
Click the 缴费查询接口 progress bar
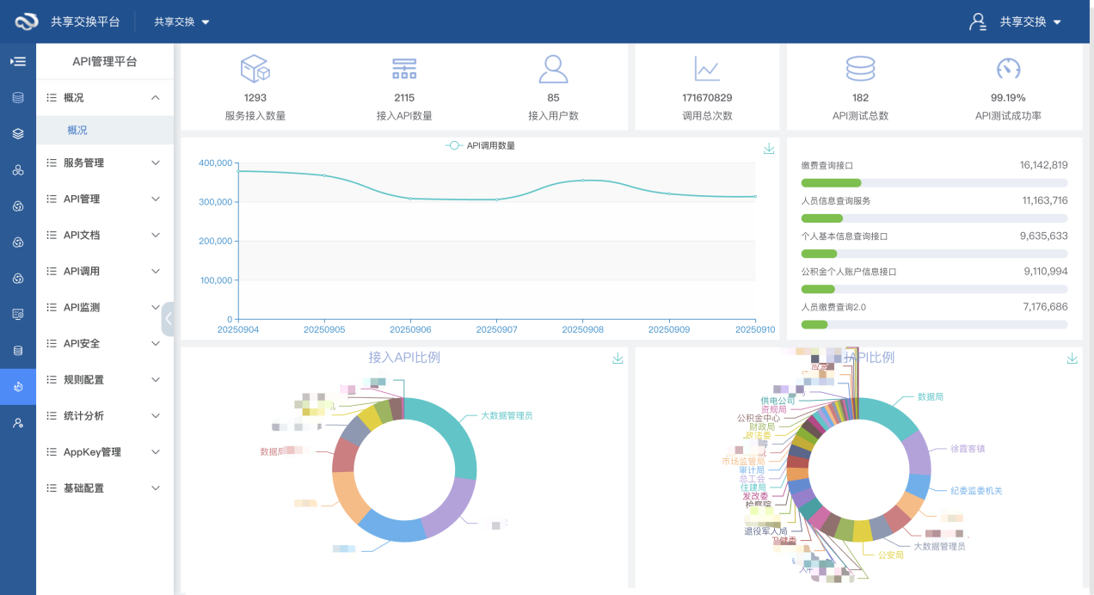934,182
